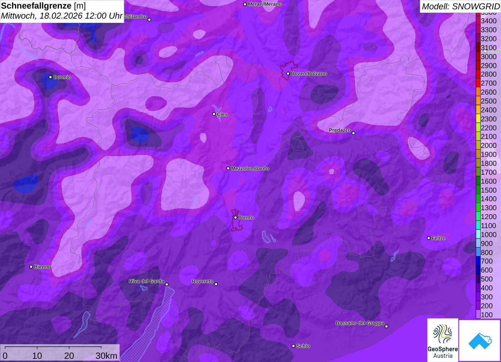Select the Meran/Merano marker dot
Viewport: 501px width, 362px height.
tap(245, 4)
